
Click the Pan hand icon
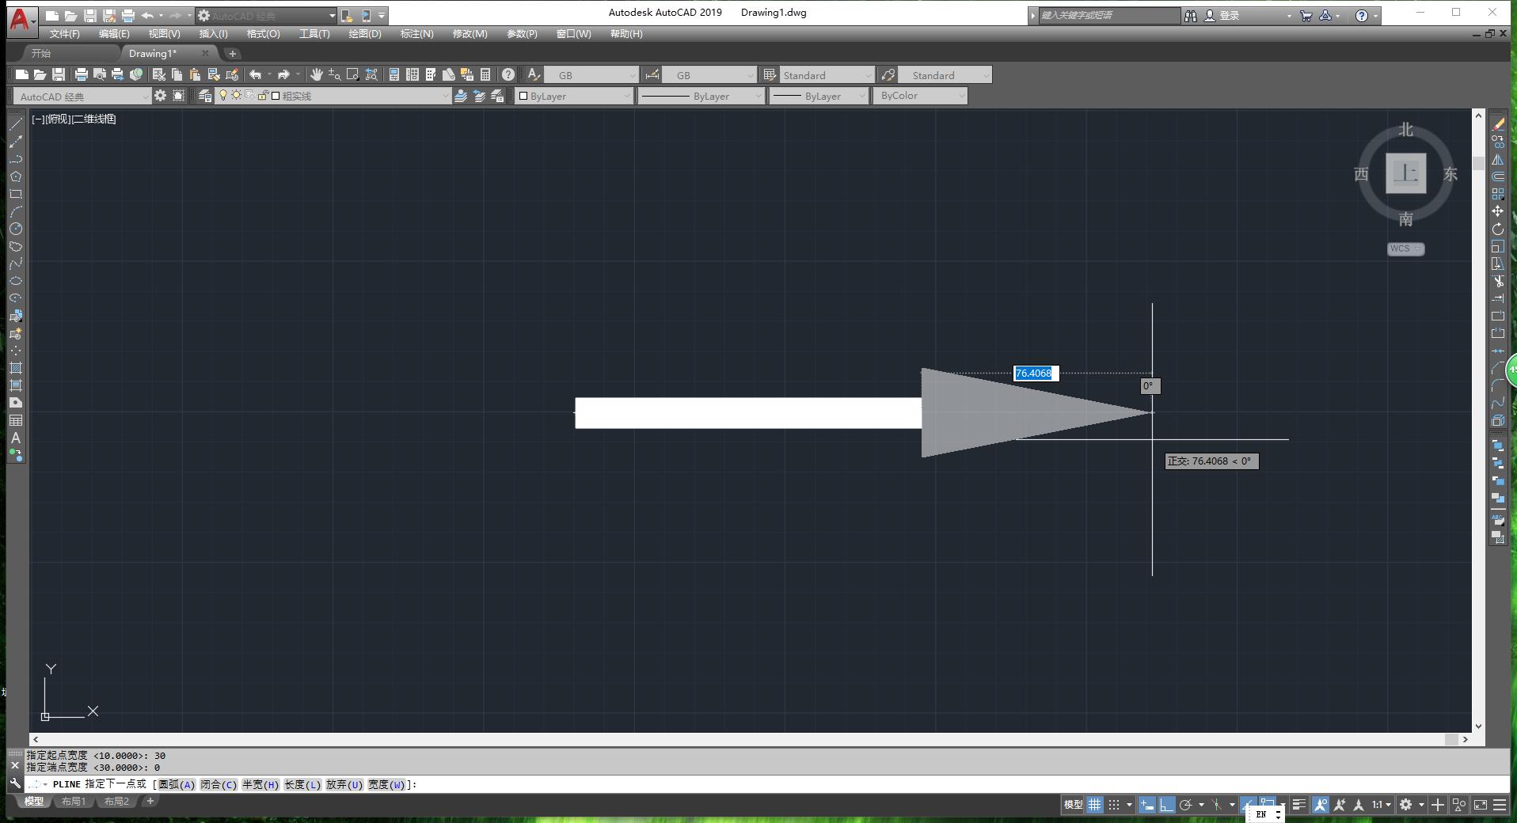[x=316, y=74]
